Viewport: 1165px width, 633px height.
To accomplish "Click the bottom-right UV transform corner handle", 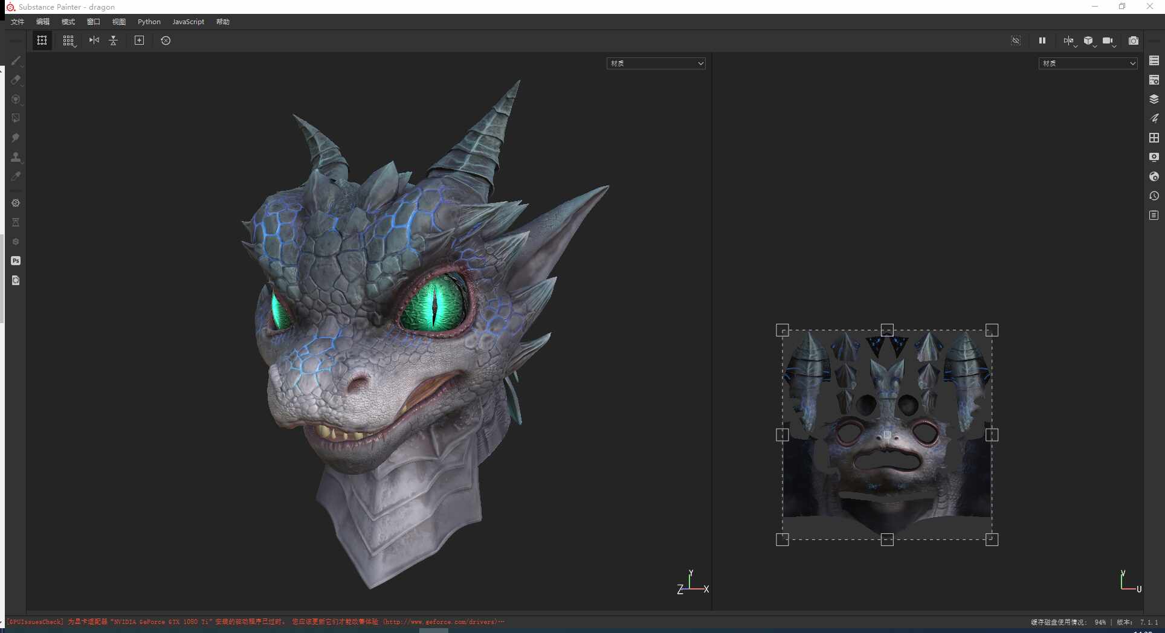I will click(x=992, y=539).
